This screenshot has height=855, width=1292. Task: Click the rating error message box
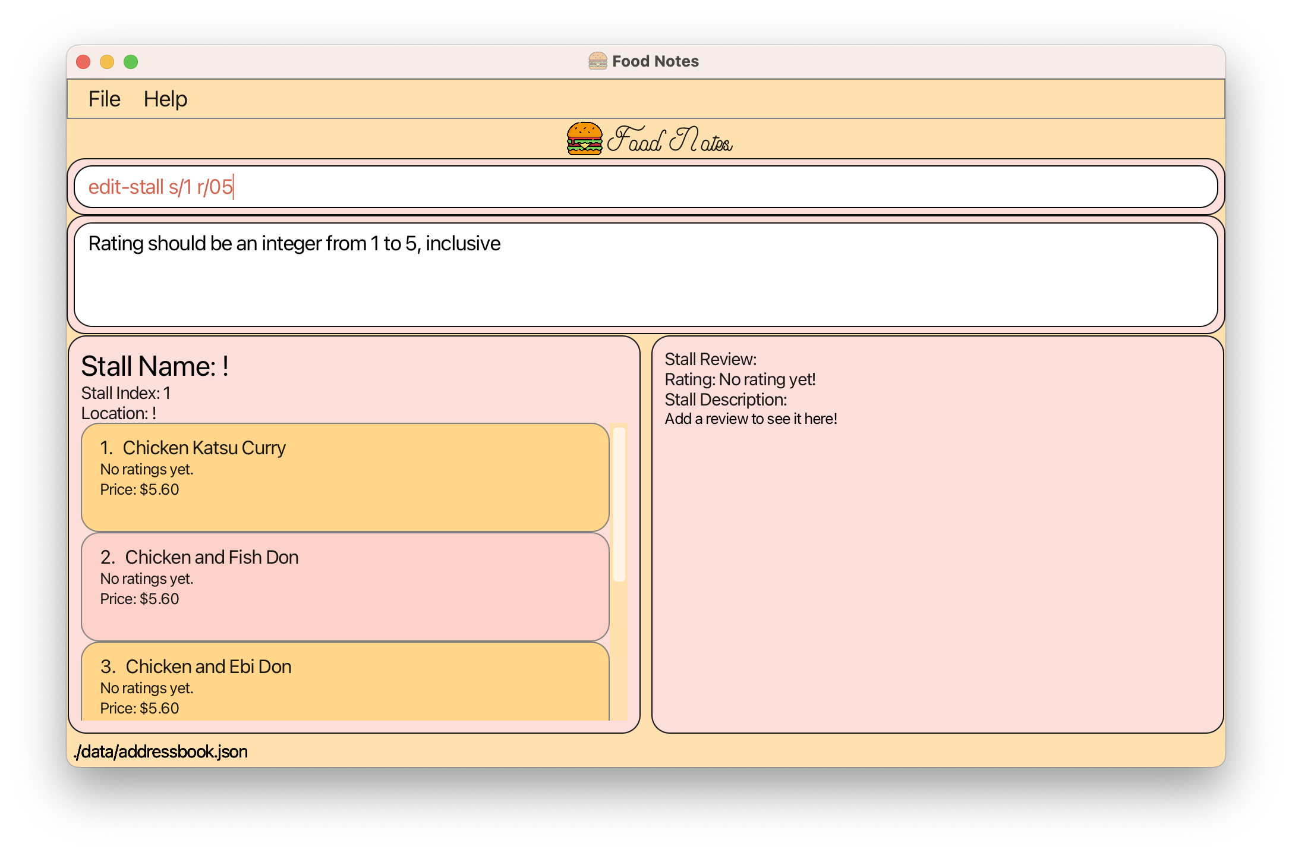645,274
